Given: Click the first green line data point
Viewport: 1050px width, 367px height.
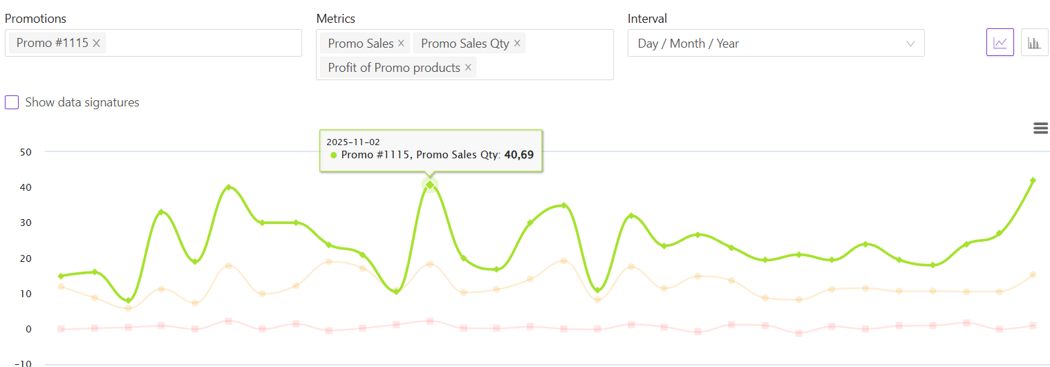Looking at the screenshot, I should 61,276.
